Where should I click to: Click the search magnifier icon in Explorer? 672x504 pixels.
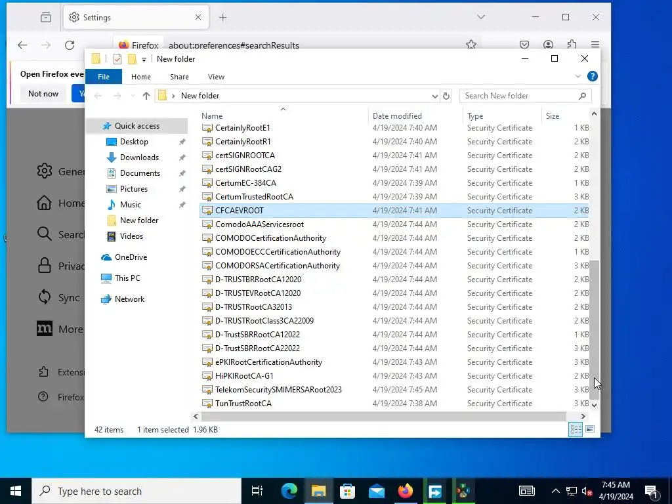(582, 96)
